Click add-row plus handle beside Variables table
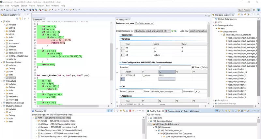The height and width of the screenshot is (139, 261). click(117, 49)
